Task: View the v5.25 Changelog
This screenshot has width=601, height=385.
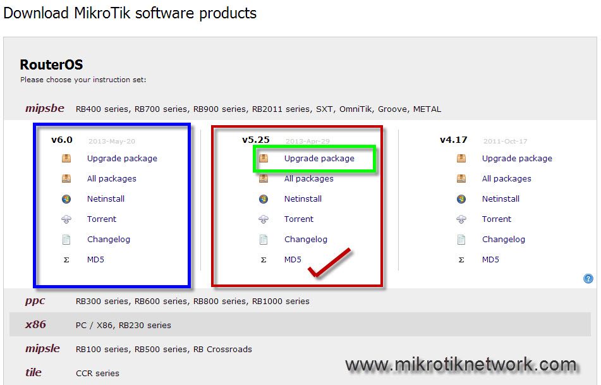Action: click(306, 240)
